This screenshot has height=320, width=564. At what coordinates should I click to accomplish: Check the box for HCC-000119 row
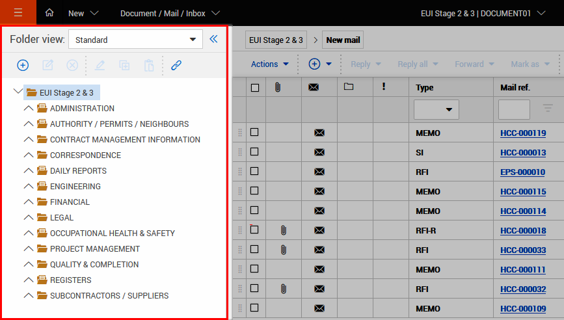[254, 133]
